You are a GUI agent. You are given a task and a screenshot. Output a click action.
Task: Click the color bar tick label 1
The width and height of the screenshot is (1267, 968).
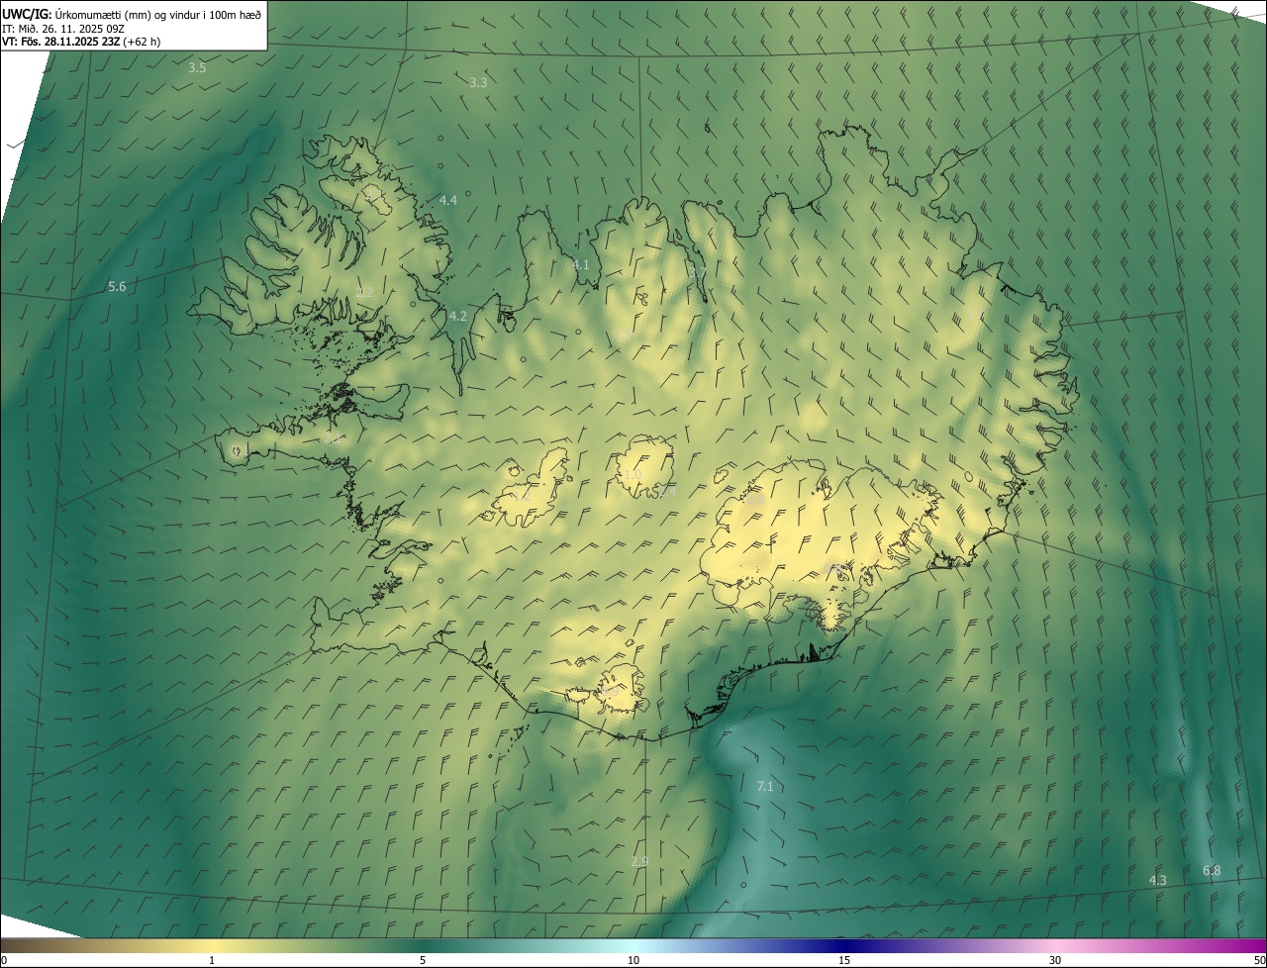212,960
